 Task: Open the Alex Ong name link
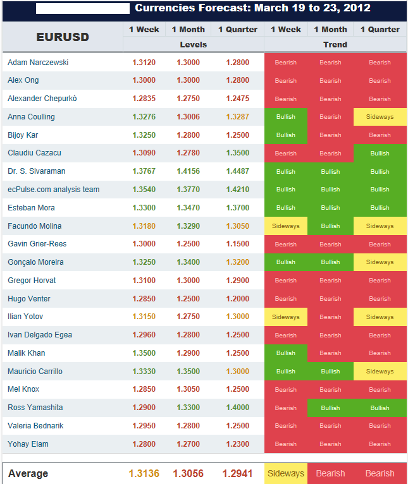(23, 80)
